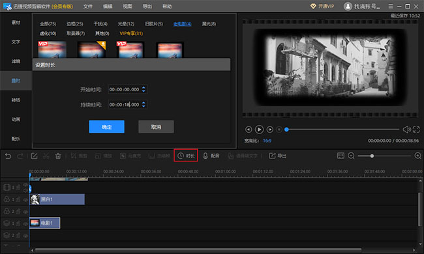Switch to the 转场 sidebar tab

(x=16, y=100)
